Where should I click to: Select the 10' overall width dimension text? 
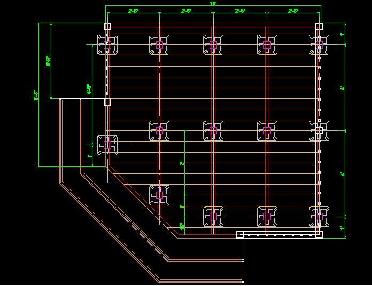pyautogui.click(x=213, y=4)
